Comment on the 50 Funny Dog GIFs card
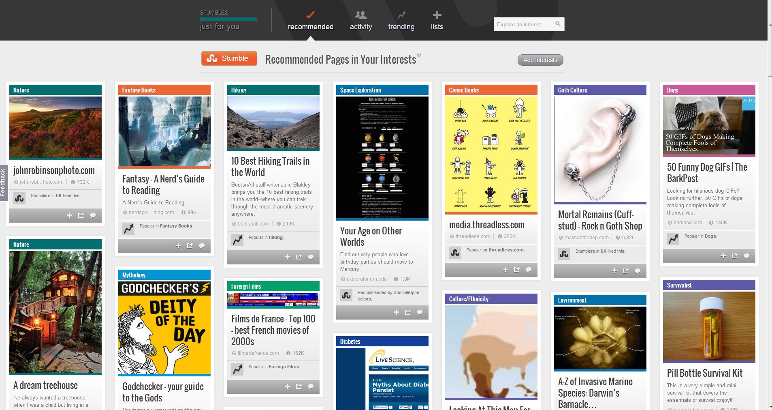Image resolution: width=772 pixels, height=410 pixels. pos(746,256)
